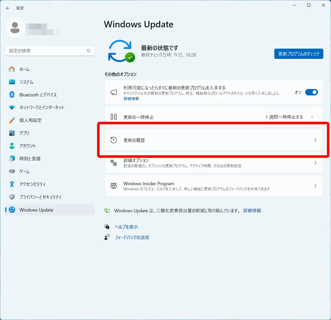Select システム in the sidebar
Viewport: 331px width, 320px height.
(x=50, y=82)
